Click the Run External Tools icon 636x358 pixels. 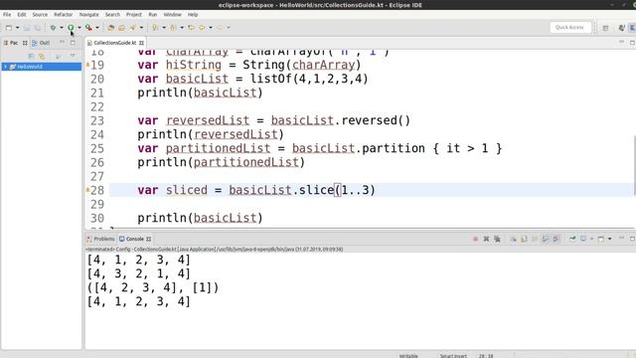pyautogui.click(x=88, y=28)
